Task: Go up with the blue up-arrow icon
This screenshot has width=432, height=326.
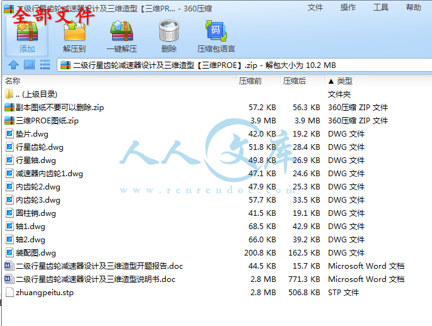Action: 13,65
